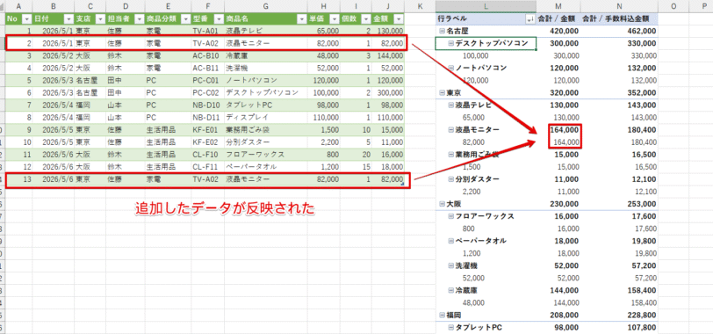Collapse the 名古屋 group in the pivot table
Viewport: 713px width, 334px height.
(x=442, y=31)
